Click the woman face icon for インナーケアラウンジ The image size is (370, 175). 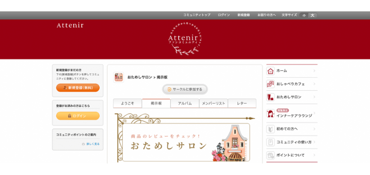(x=270, y=113)
